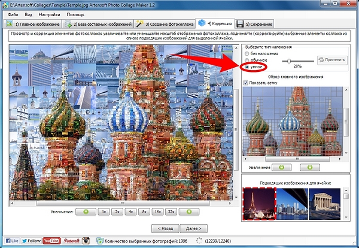This screenshot has height=248, width=359.
Task: Switch to the Сохранение tab
Action: pyautogui.click(x=254, y=24)
